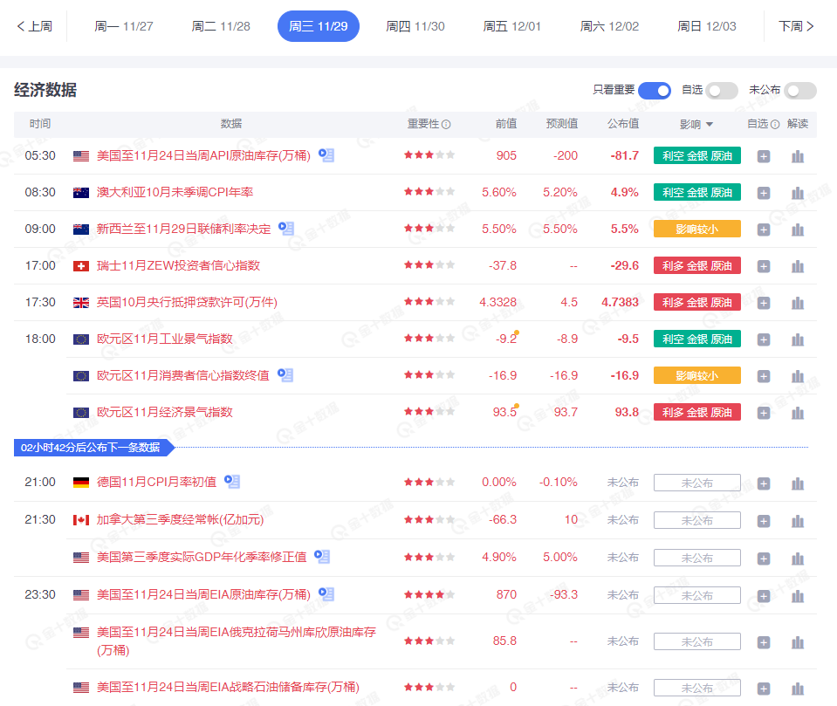This screenshot has width=837, height=706.
Task: Select the 周六 12/02 date tab
Action: 608,26
